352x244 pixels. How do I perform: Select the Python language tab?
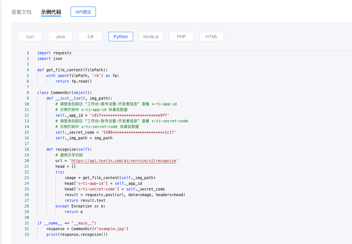click(x=121, y=37)
